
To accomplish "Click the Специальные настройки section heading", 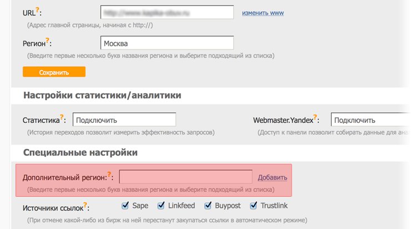I will (x=81, y=152).
